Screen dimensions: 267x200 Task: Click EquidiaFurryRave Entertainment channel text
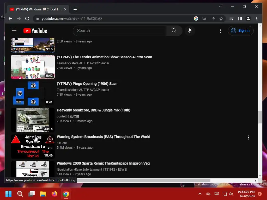92,169
